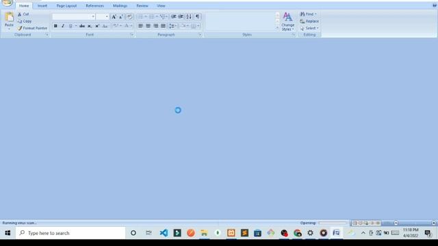438x246 pixels.
Task: Click the text highlight color icon
Action: [116, 26]
